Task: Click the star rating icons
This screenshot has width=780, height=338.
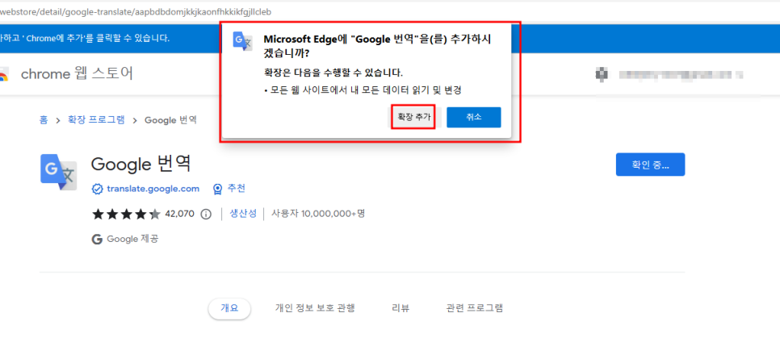Action: tap(126, 215)
